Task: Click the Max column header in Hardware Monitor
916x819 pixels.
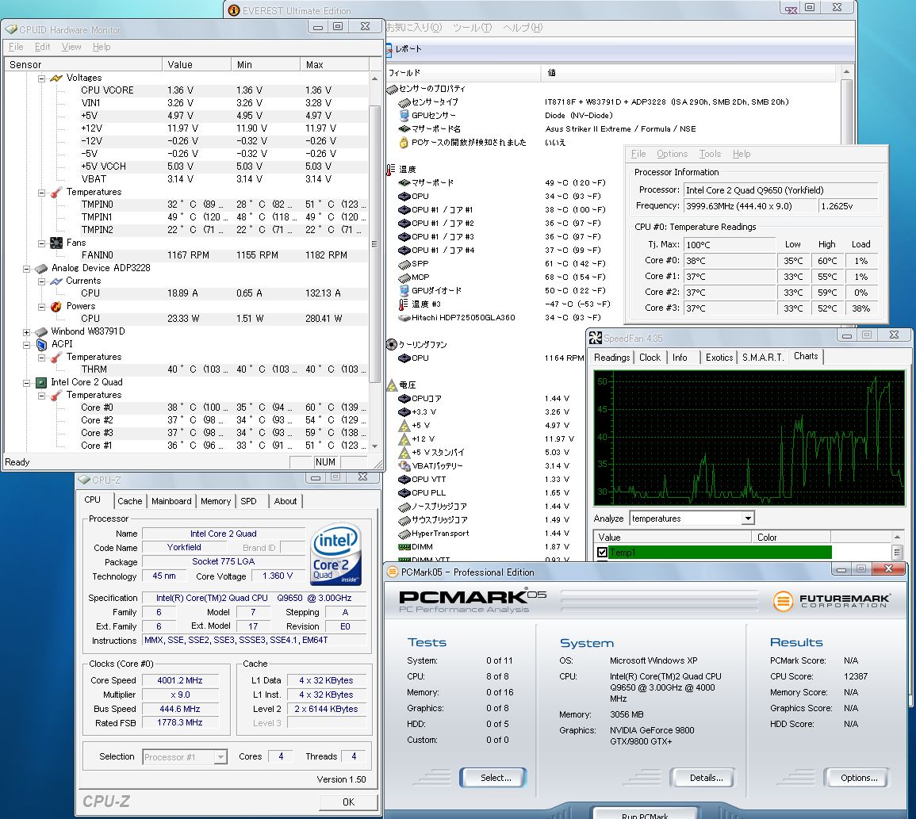Action: 333,64
